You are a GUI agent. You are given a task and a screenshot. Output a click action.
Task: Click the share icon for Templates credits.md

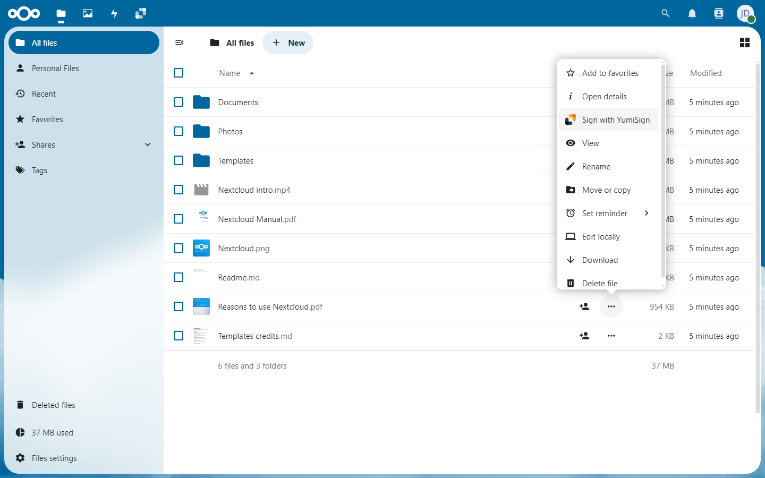point(584,336)
